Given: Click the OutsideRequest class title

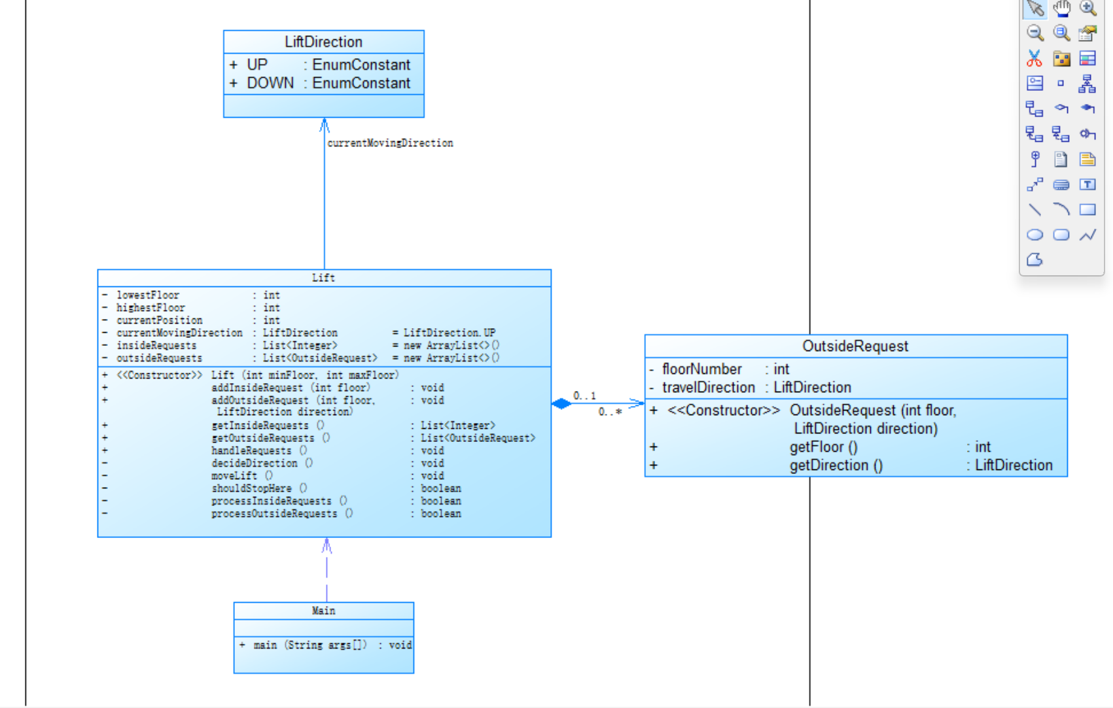Looking at the screenshot, I should click(855, 346).
